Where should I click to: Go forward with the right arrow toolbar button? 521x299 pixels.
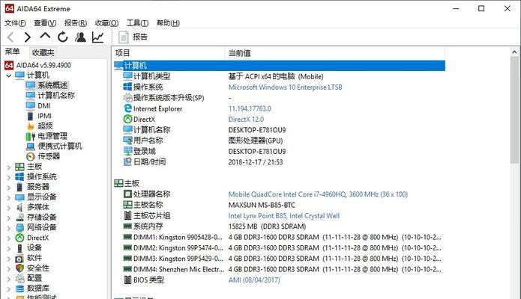click(x=28, y=37)
